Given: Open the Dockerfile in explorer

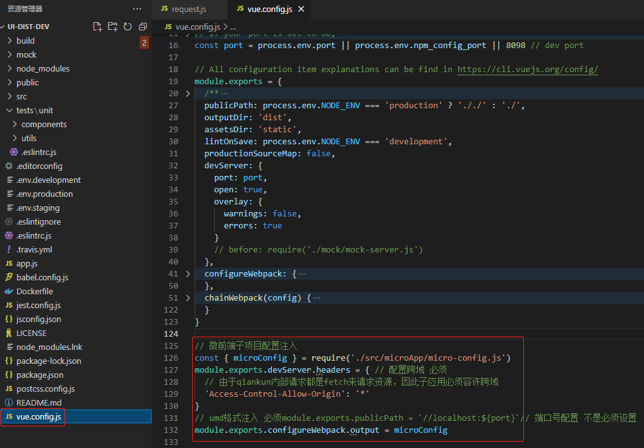Looking at the screenshot, I should point(34,291).
